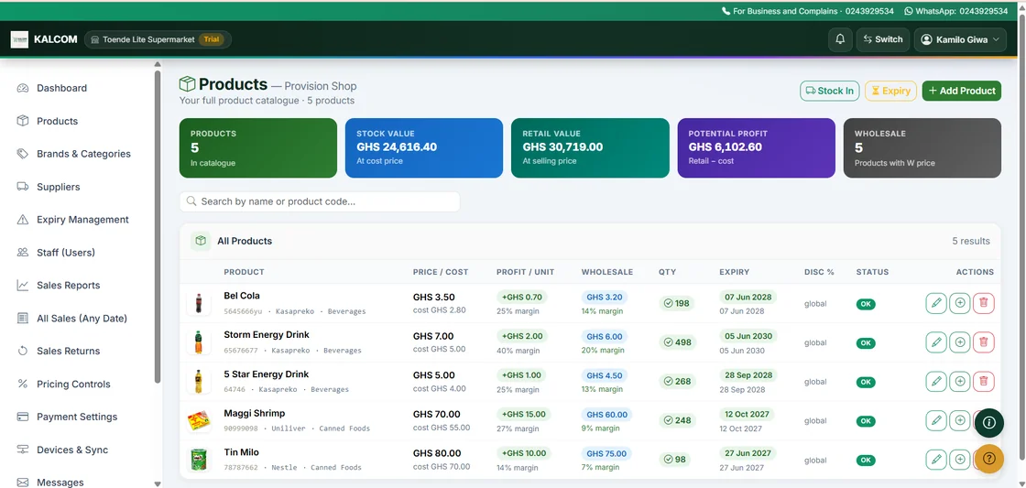Click the 5 Star Energy Drink name
Viewport: 1026px width, 488px height.
click(267, 374)
